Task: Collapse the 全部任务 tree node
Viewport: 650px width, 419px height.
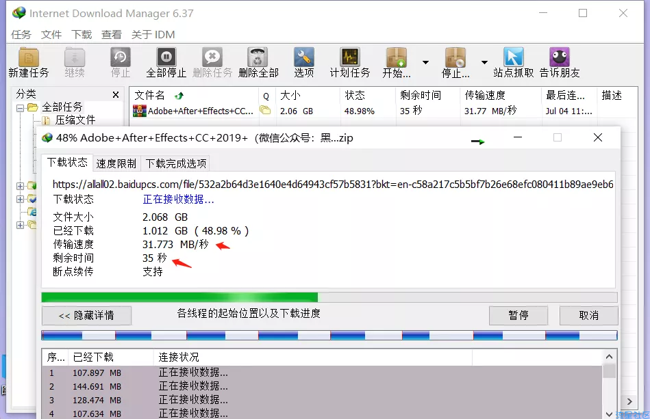Action: click(x=20, y=109)
